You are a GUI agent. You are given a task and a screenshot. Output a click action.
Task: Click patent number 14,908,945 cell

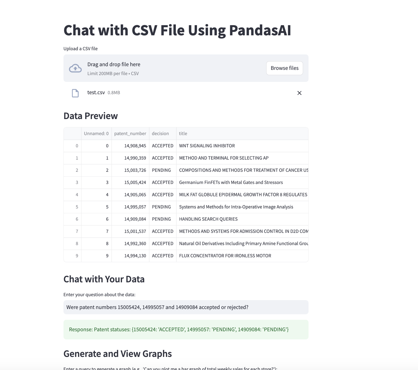coord(135,146)
